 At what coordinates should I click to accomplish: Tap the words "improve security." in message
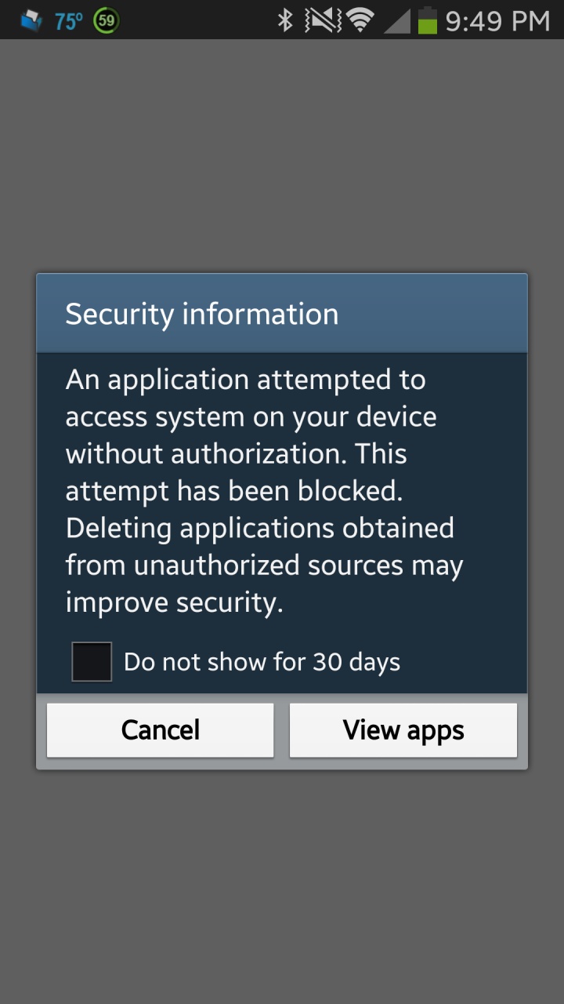[174, 602]
